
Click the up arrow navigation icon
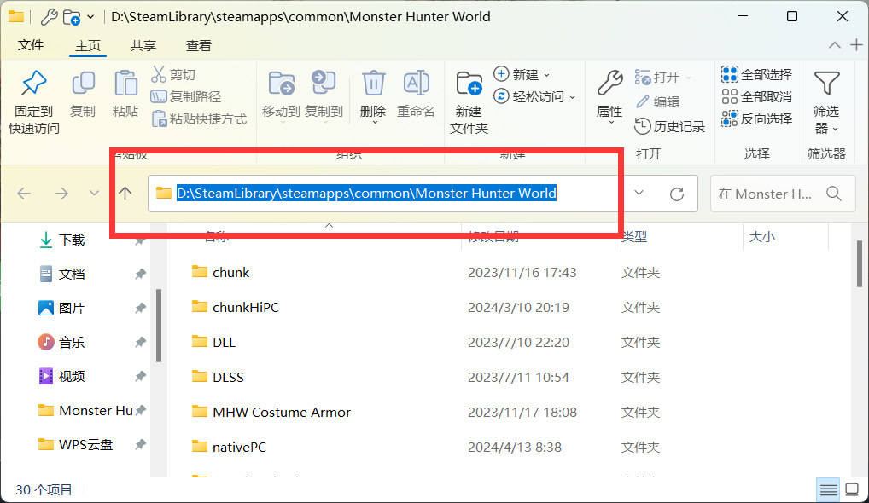125,194
